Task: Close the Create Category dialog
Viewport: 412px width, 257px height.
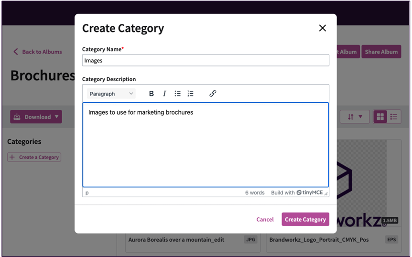Action: (x=323, y=28)
